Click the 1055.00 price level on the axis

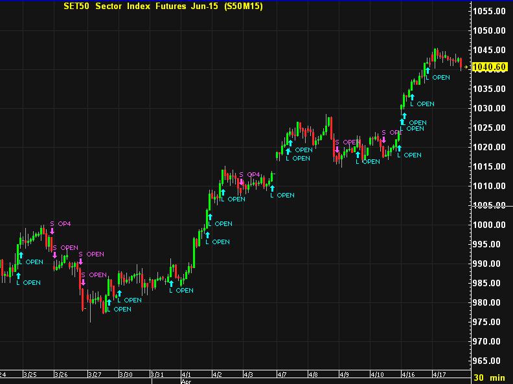[x=489, y=11]
